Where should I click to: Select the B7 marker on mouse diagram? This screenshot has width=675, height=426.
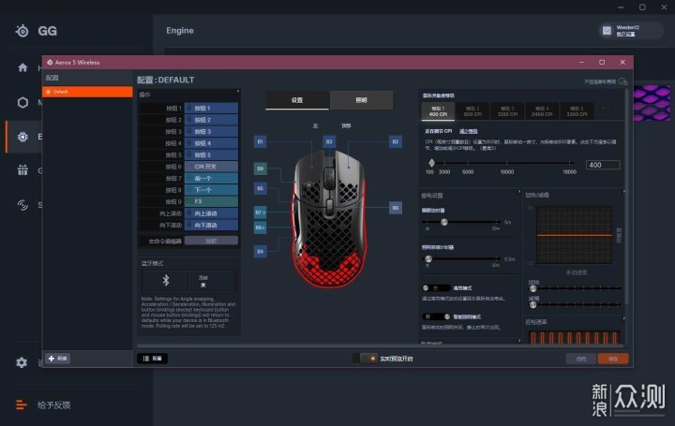(x=260, y=213)
